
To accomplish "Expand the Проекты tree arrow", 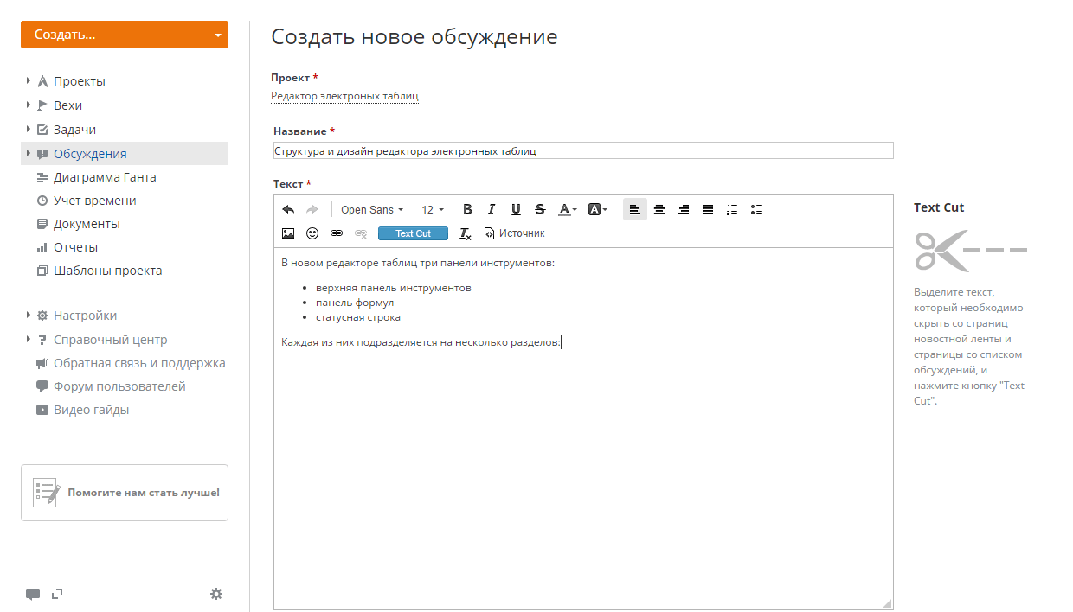I will tap(29, 80).
